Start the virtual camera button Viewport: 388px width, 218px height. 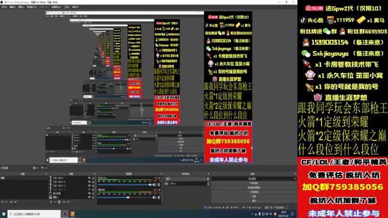(x=254, y=187)
